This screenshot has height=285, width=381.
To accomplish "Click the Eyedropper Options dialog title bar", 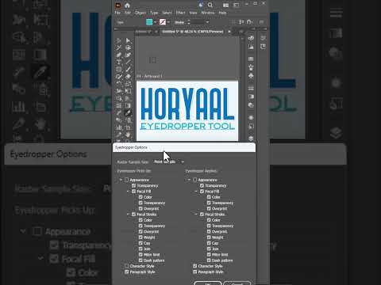I will (184, 147).
